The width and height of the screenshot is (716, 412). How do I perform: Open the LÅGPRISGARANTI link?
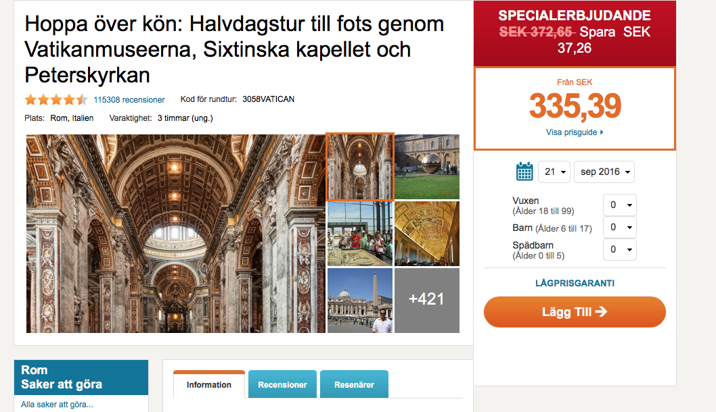(575, 284)
